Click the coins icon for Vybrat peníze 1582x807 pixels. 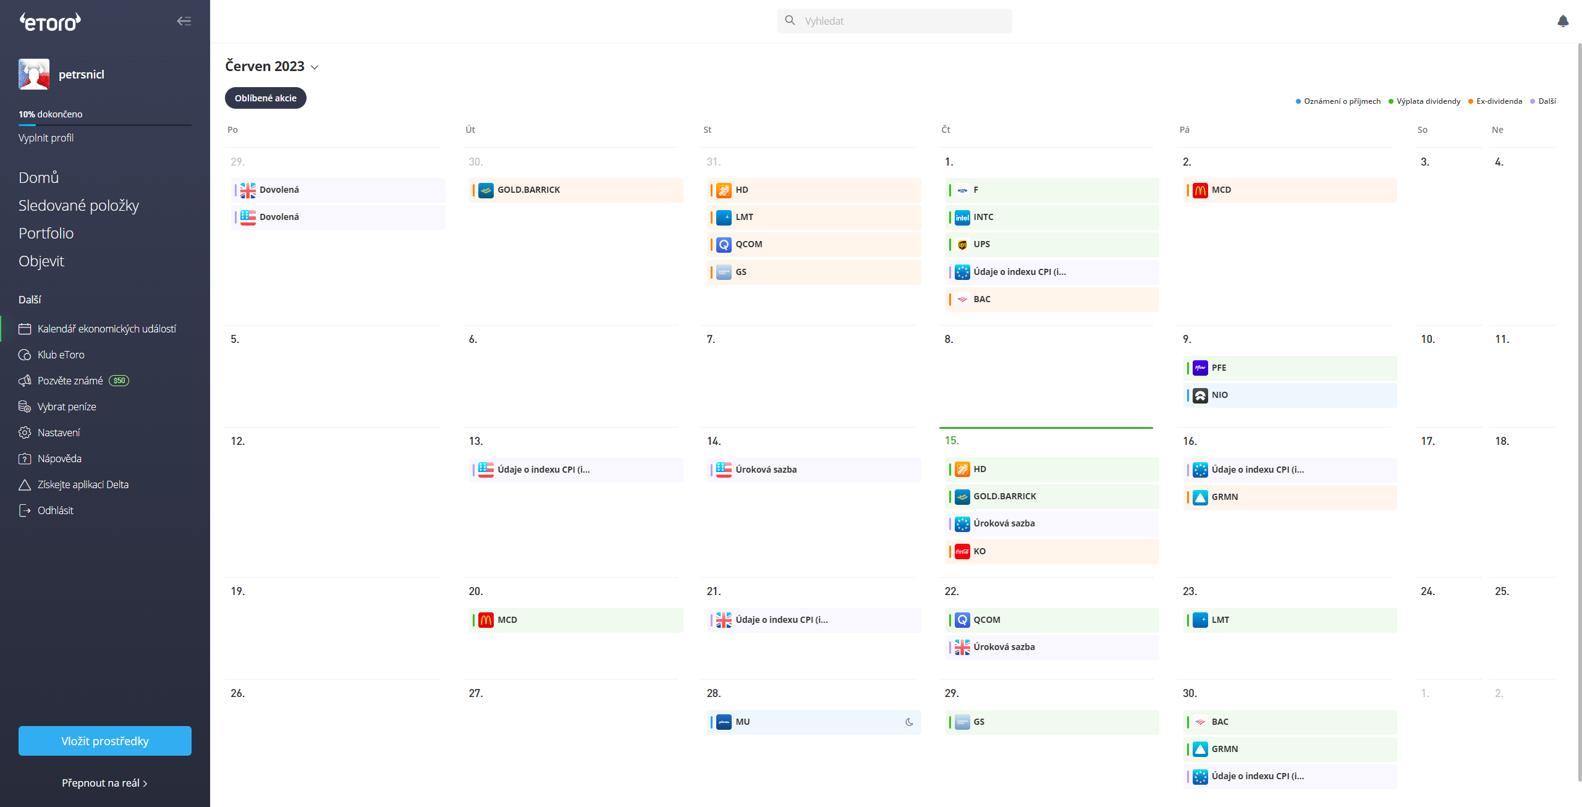click(x=25, y=407)
